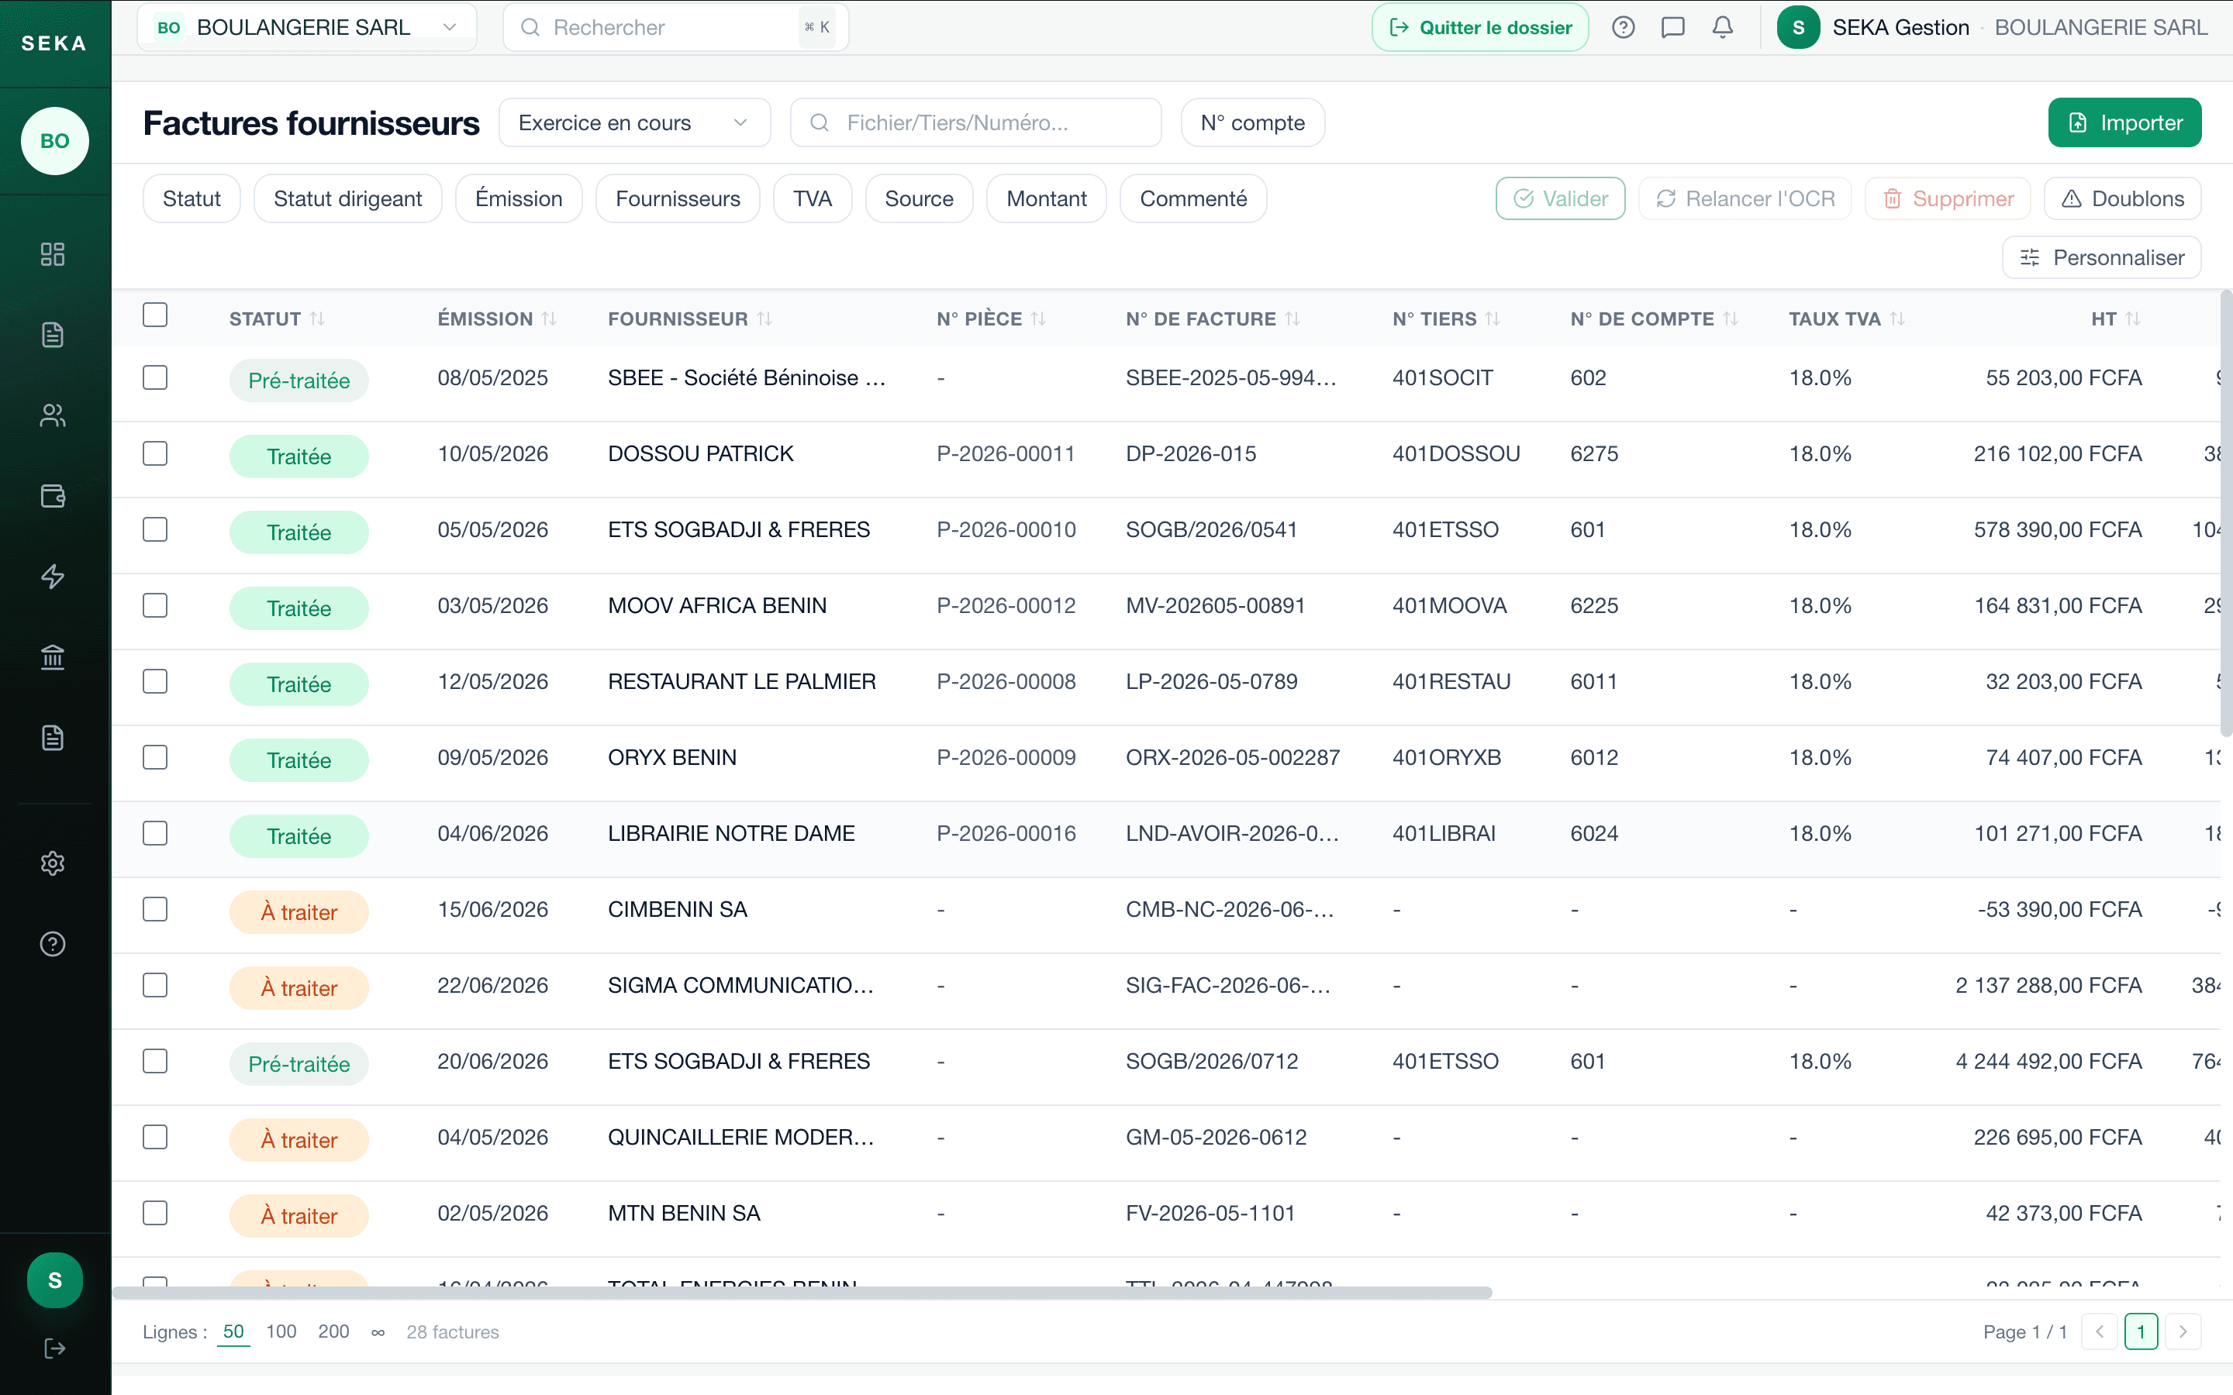Open the Exercice en cours dropdown

[x=634, y=122]
